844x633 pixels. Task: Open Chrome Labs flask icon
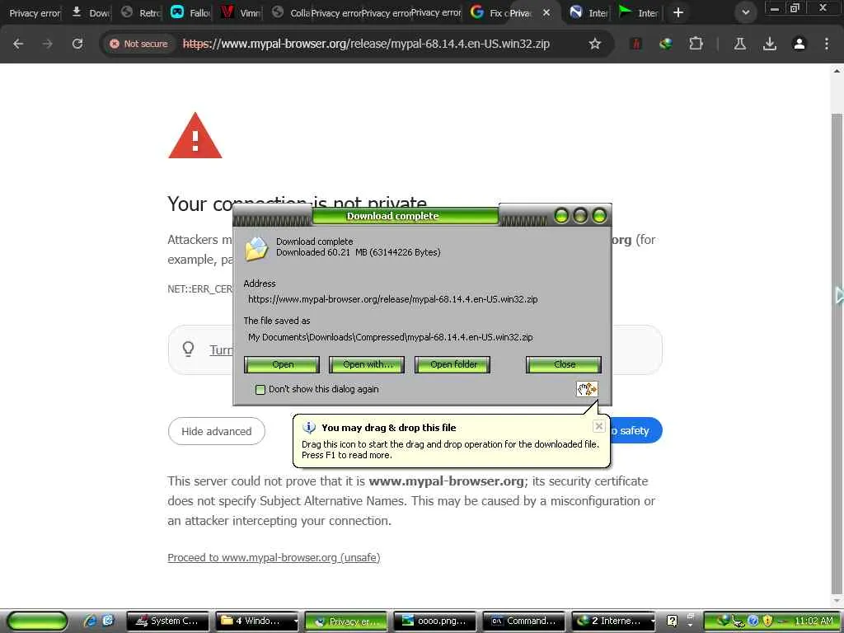pos(740,44)
